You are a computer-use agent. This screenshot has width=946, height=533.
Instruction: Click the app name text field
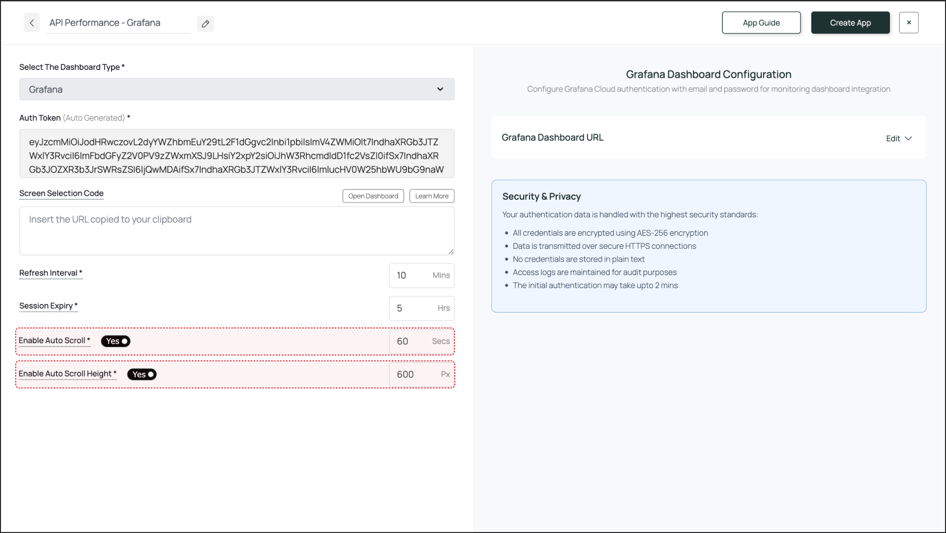pyautogui.click(x=118, y=23)
